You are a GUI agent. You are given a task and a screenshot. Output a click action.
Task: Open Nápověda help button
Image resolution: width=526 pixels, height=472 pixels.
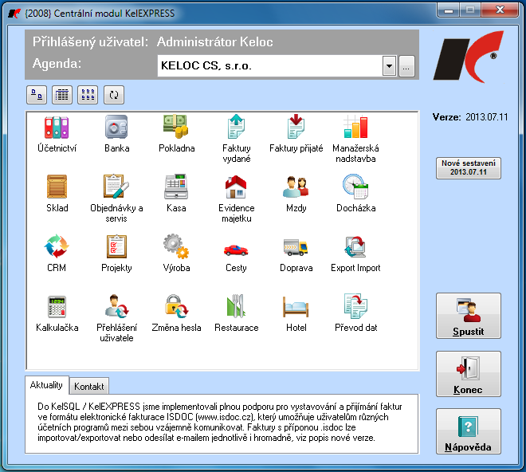[x=469, y=431]
